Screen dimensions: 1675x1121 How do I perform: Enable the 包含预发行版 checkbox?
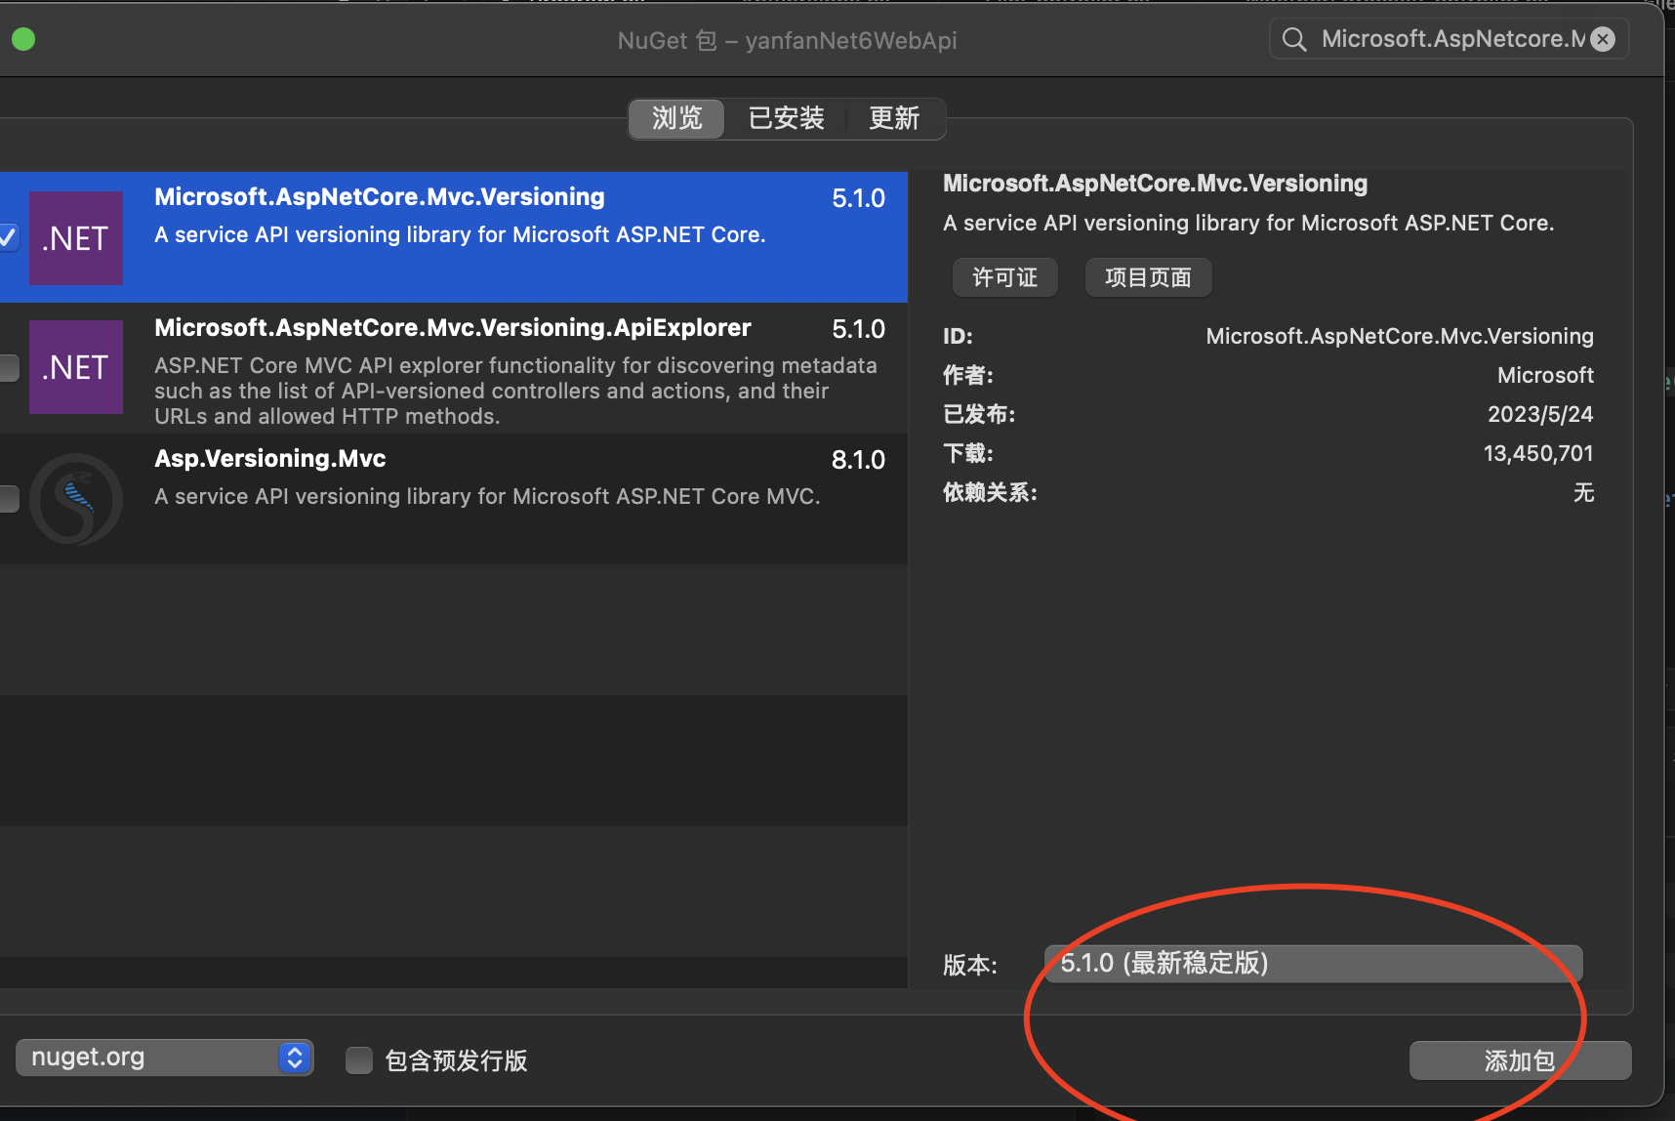click(359, 1060)
